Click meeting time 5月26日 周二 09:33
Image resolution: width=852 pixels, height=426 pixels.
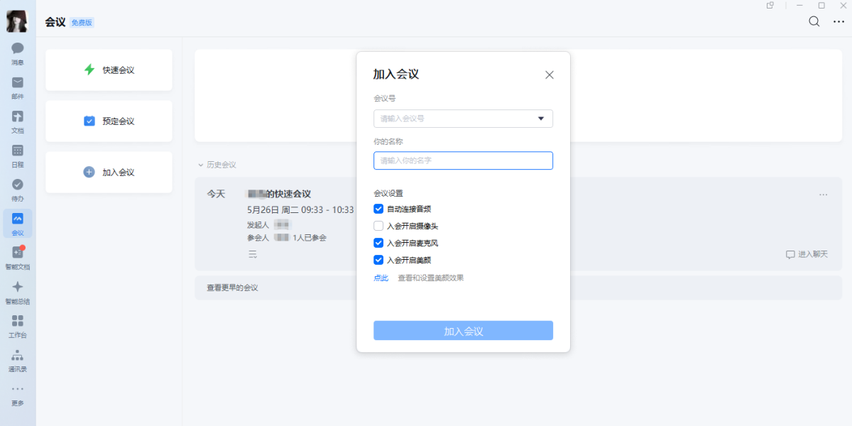300,210
